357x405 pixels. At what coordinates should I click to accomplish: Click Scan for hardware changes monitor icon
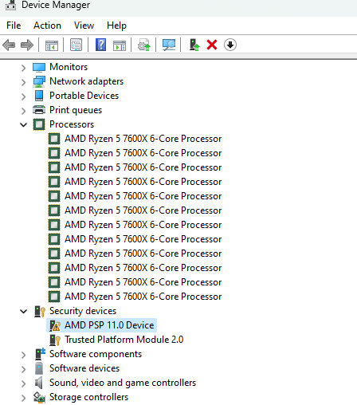tap(169, 45)
